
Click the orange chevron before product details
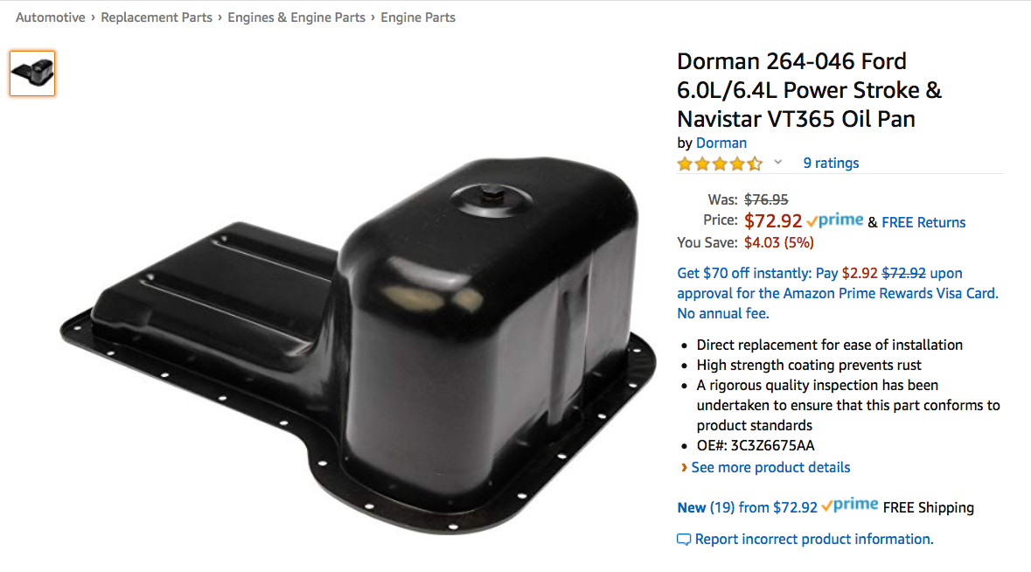click(x=684, y=467)
